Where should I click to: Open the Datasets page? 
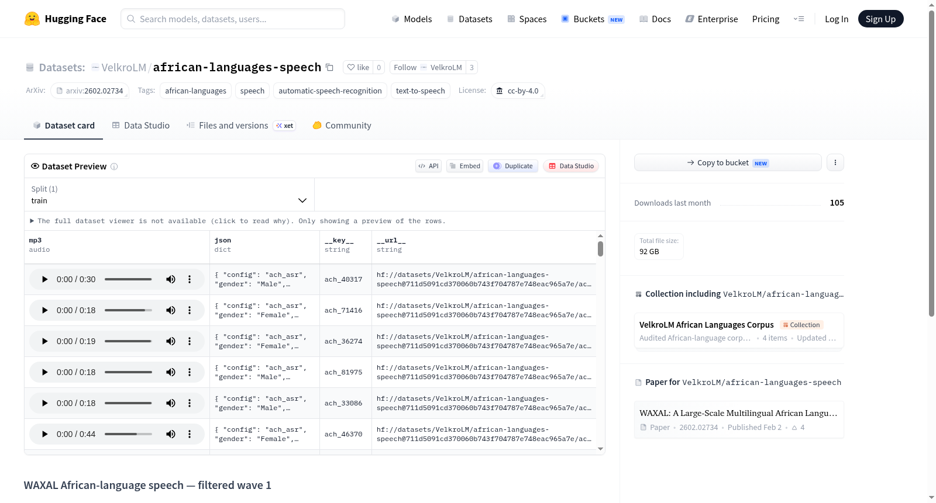pyautogui.click(x=470, y=19)
